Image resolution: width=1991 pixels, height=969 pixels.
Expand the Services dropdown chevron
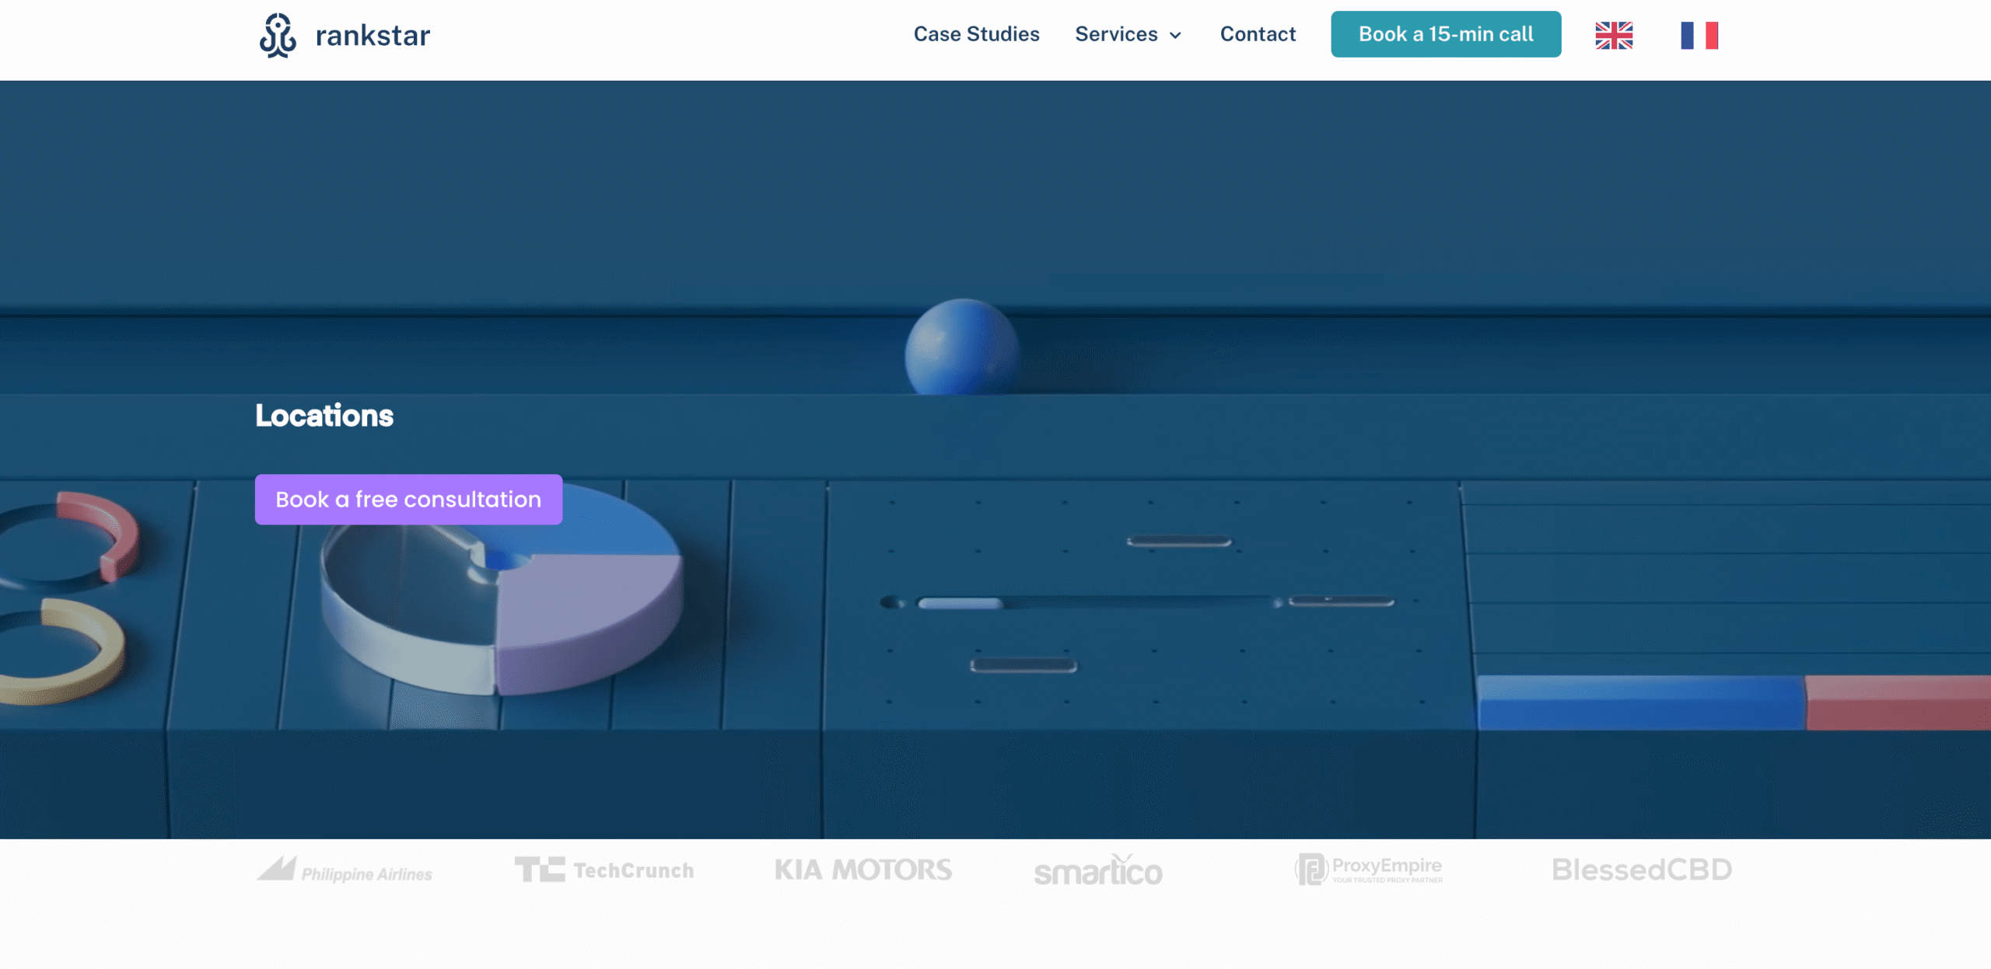tap(1175, 36)
